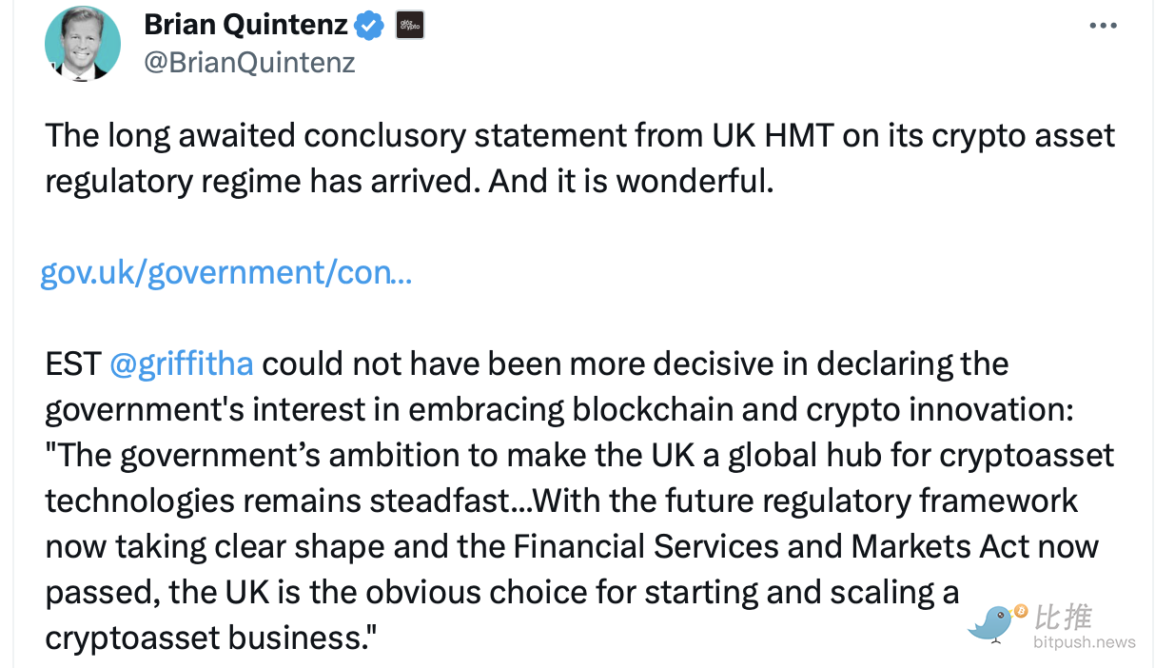Click the bitpush.news watermark text
Screen dimensions: 1155x668
[x=1085, y=642]
